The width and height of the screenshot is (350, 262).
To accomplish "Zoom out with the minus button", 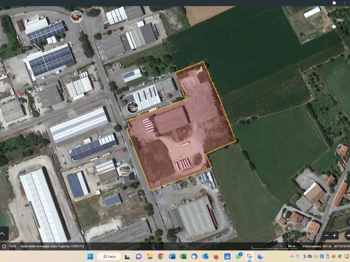I will [326, 235].
